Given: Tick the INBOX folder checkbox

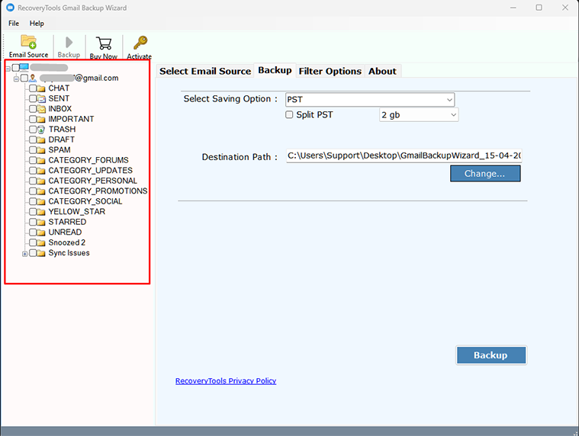Looking at the screenshot, I should pyautogui.click(x=33, y=109).
